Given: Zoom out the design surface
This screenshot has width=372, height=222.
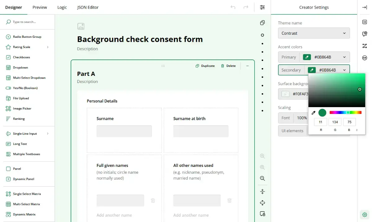Looking at the screenshot, I should pos(262,178).
